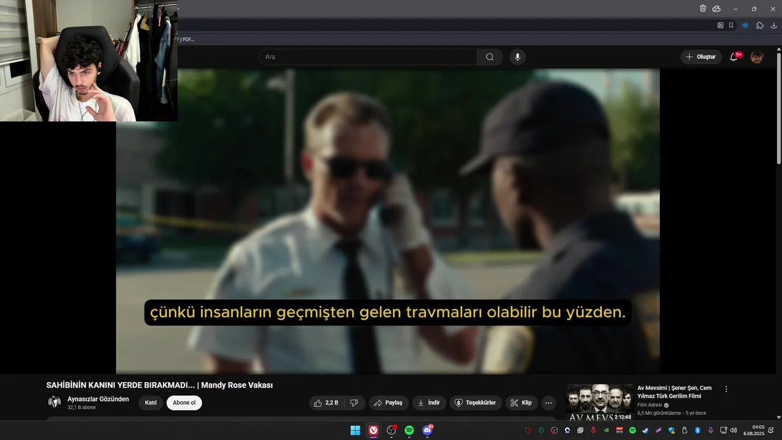Open Discord from the taskbar

pyautogui.click(x=428, y=430)
